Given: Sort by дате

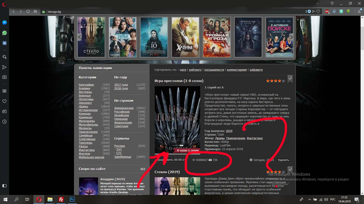Looking at the screenshot, I should (183, 70).
